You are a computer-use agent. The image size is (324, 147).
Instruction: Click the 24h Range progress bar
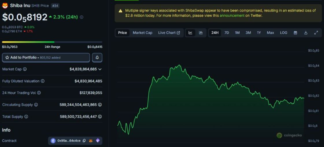click(52, 42)
